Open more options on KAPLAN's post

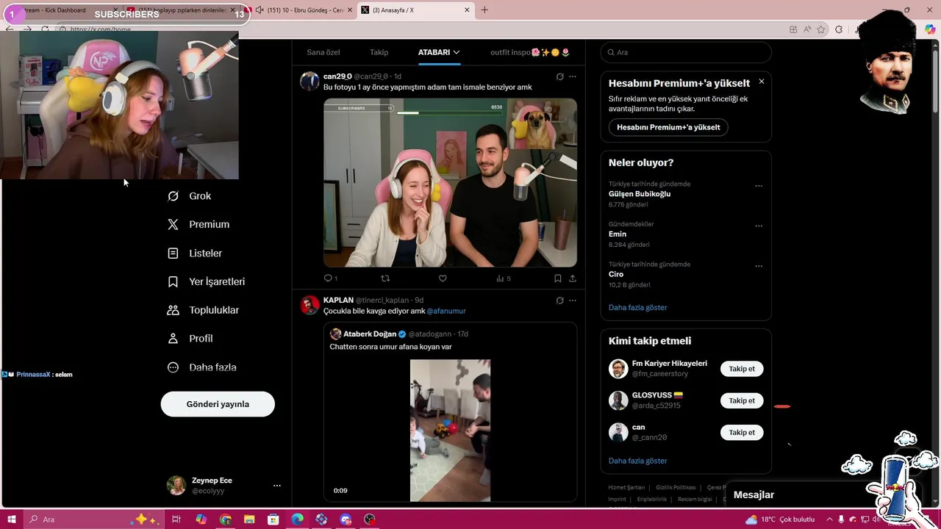[x=573, y=301]
